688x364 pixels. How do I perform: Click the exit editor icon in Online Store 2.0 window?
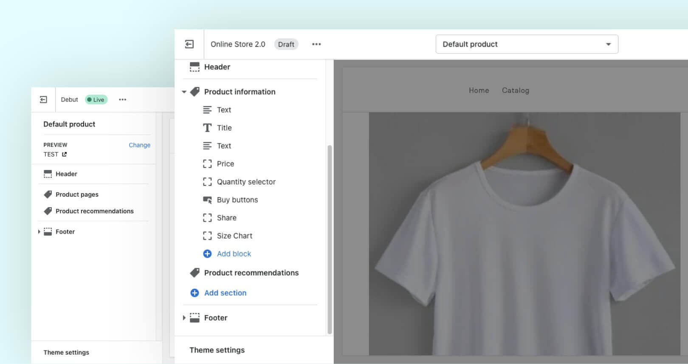pyautogui.click(x=189, y=44)
